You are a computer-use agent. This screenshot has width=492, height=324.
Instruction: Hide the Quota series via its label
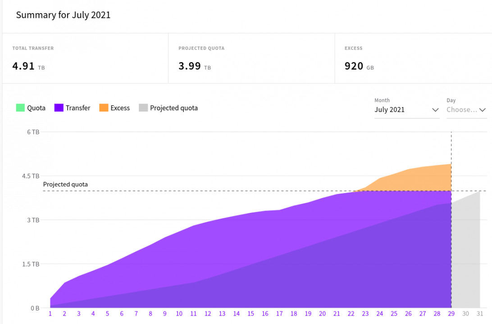36,108
